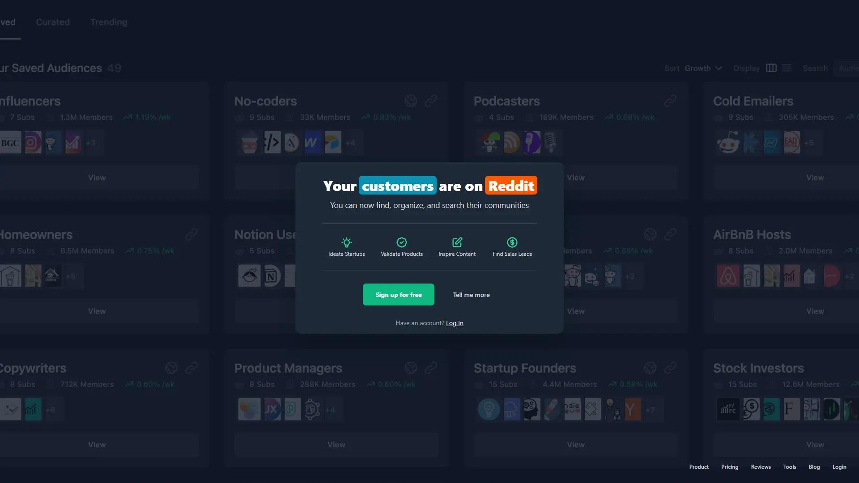Open Pricing in footer navigation
The image size is (859, 483).
(x=729, y=466)
